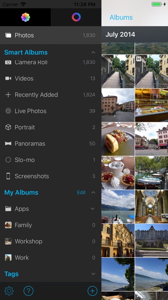Select the Recently Added count 1,824
The height and width of the screenshot is (300, 168).
click(x=89, y=95)
